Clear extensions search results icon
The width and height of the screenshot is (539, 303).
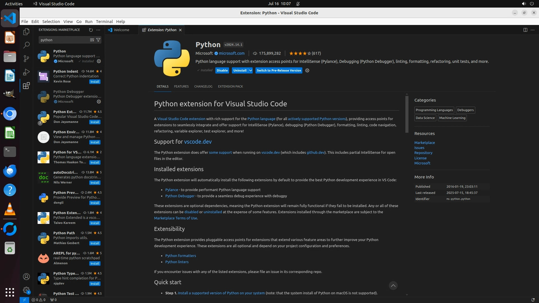click(92, 40)
